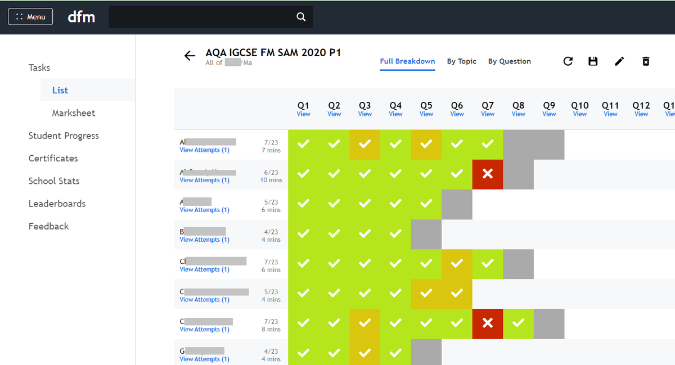
Task: Open Marksheet in the sidebar
Action: [74, 113]
